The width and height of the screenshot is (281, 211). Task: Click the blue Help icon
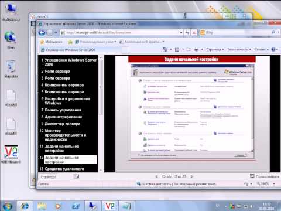[x=273, y=50]
